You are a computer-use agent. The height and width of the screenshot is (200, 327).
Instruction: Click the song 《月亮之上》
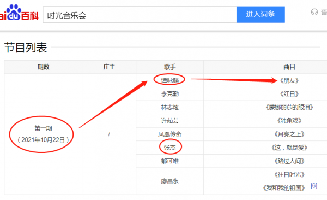289,134
